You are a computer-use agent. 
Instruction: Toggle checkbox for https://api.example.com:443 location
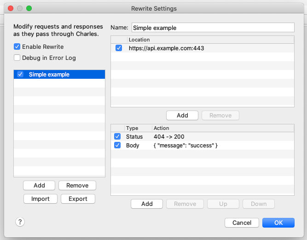coord(119,48)
